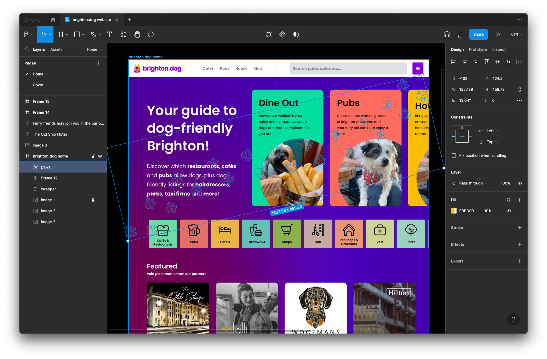Screen dimensions: 547x359
Task: Open the Resources tool
Action: [123, 34]
